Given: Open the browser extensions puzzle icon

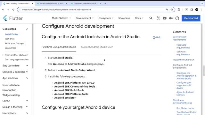Looking at the screenshot, I should (179, 10).
